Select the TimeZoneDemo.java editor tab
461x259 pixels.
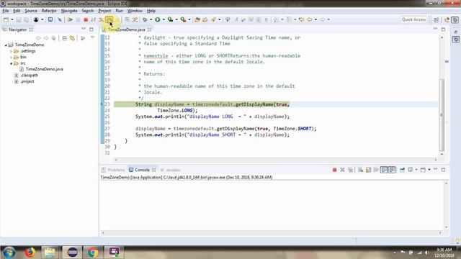pyautogui.click(x=126, y=29)
